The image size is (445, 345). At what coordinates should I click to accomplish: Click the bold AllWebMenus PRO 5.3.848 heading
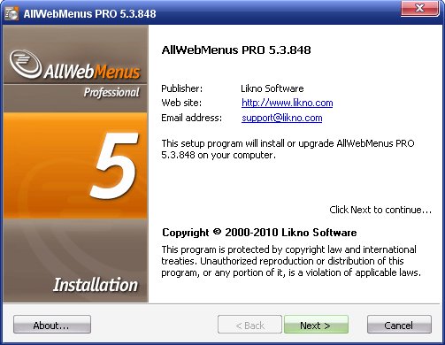click(236, 50)
